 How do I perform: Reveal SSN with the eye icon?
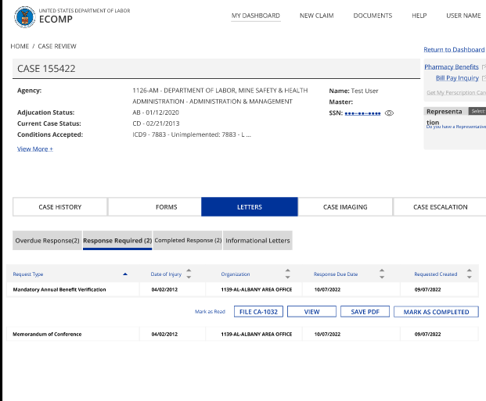[390, 113]
